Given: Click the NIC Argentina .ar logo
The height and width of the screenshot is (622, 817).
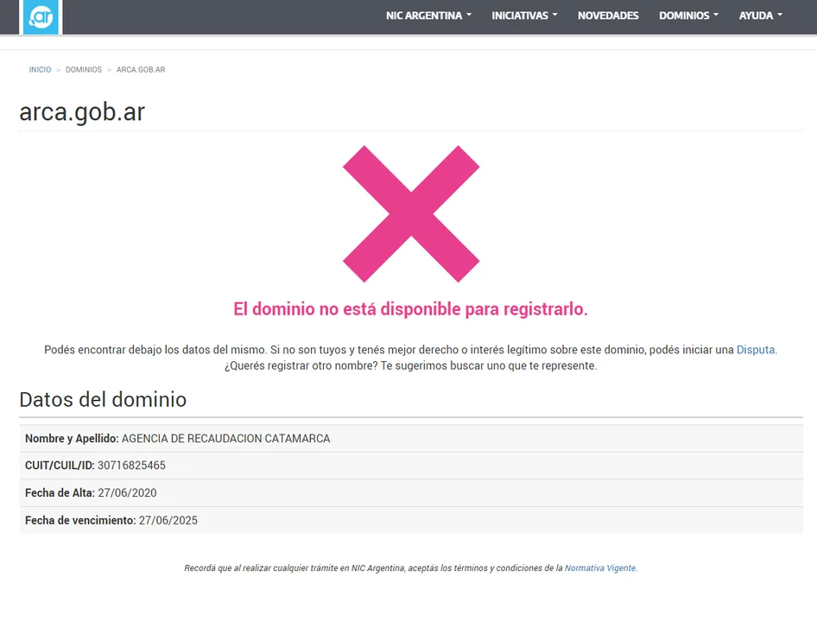Looking at the screenshot, I should [41, 16].
